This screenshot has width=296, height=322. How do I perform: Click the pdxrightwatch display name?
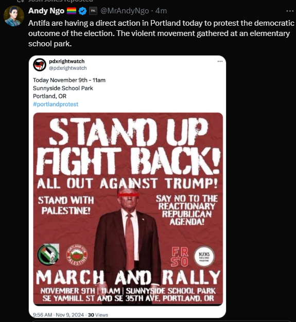pyautogui.click(x=66, y=61)
